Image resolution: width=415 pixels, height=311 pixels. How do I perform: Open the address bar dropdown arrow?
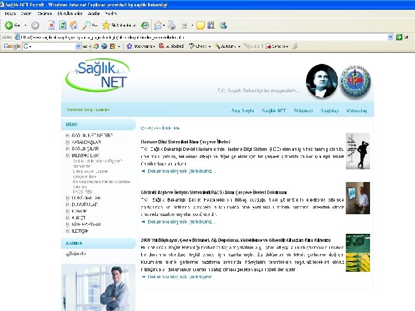(x=390, y=37)
